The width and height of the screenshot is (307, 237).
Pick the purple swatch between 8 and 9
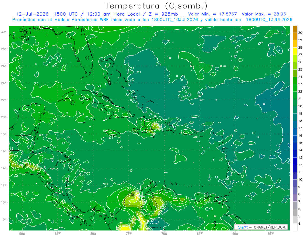(295, 190)
